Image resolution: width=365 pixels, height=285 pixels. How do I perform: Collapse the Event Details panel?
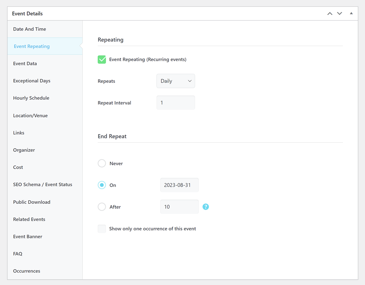[351, 13]
